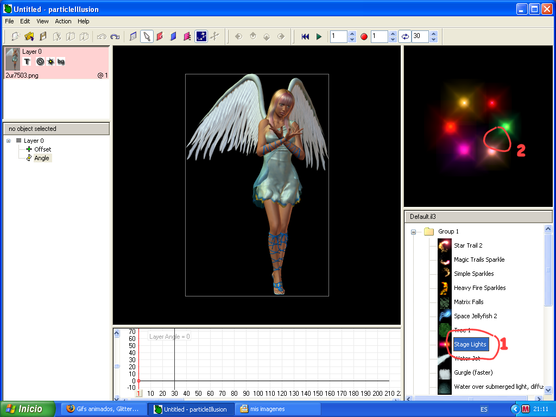556x417 pixels.
Task: Collapse the Group 1 library folder
Action: coord(413,232)
